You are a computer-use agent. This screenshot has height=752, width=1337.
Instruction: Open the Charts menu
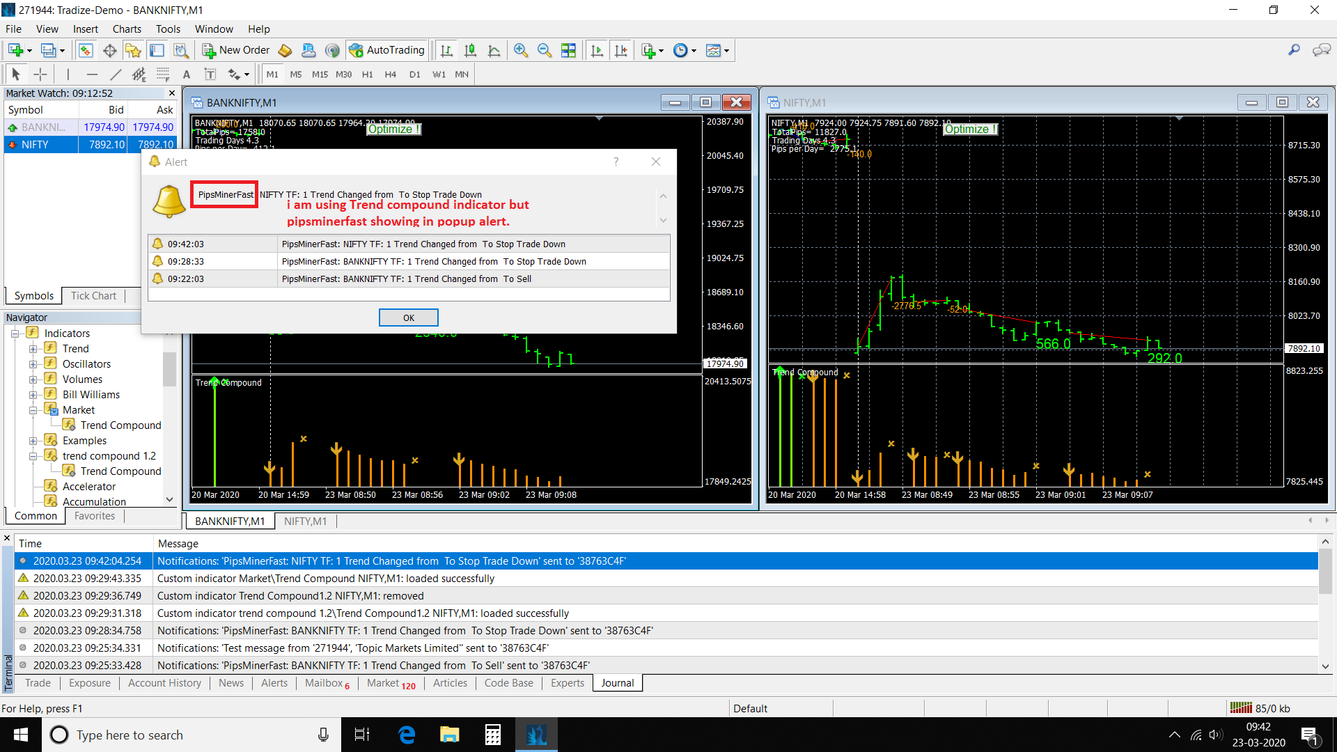pyautogui.click(x=127, y=29)
